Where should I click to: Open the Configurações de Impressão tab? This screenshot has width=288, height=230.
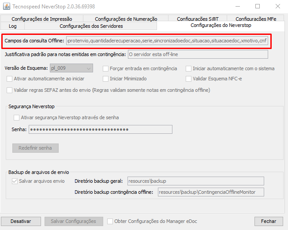tap(42, 19)
